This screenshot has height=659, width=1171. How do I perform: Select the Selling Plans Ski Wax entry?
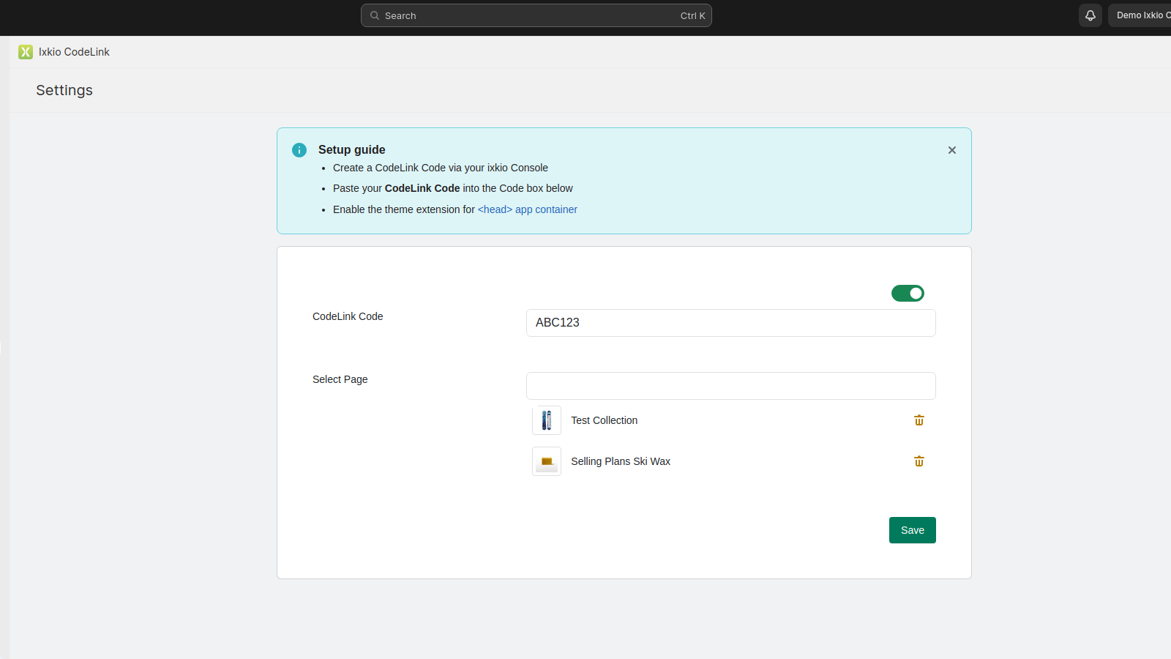[x=621, y=461]
